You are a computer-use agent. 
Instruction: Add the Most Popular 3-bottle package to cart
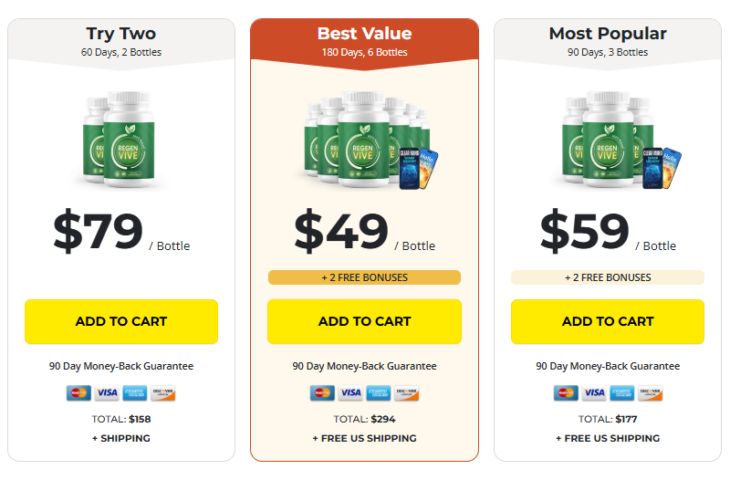point(608,322)
